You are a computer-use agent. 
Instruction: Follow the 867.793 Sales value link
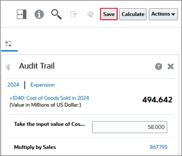point(159,147)
